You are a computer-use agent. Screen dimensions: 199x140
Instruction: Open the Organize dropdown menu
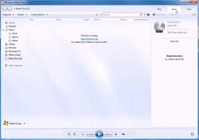click(x=8, y=15)
